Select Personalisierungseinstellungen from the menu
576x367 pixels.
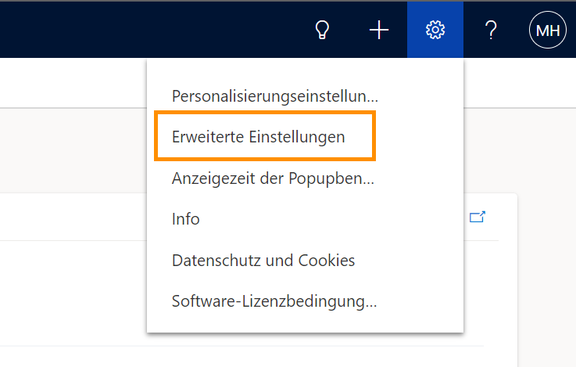pyautogui.click(x=275, y=96)
